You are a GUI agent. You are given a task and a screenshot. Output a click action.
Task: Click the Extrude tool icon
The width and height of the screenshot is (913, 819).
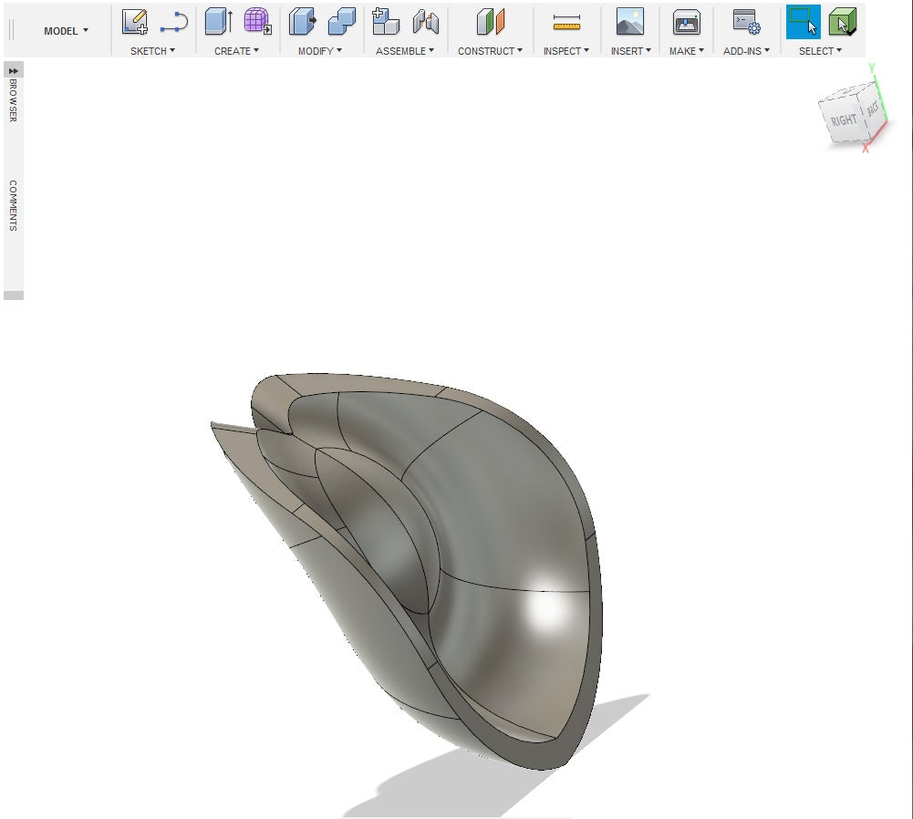tap(218, 22)
